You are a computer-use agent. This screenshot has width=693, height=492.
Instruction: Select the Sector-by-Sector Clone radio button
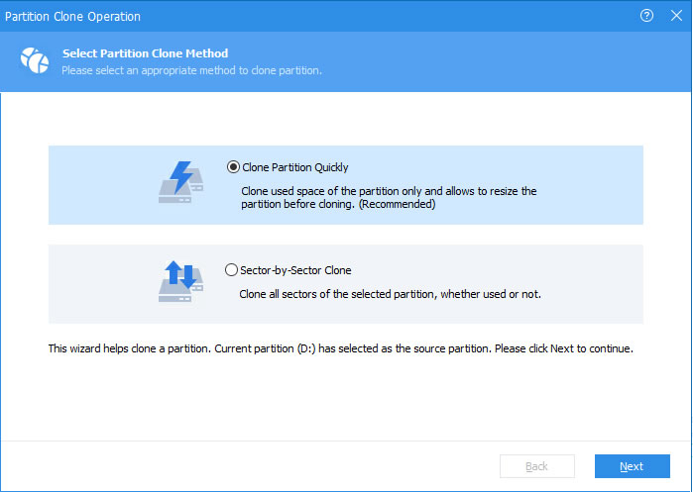click(x=231, y=269)
